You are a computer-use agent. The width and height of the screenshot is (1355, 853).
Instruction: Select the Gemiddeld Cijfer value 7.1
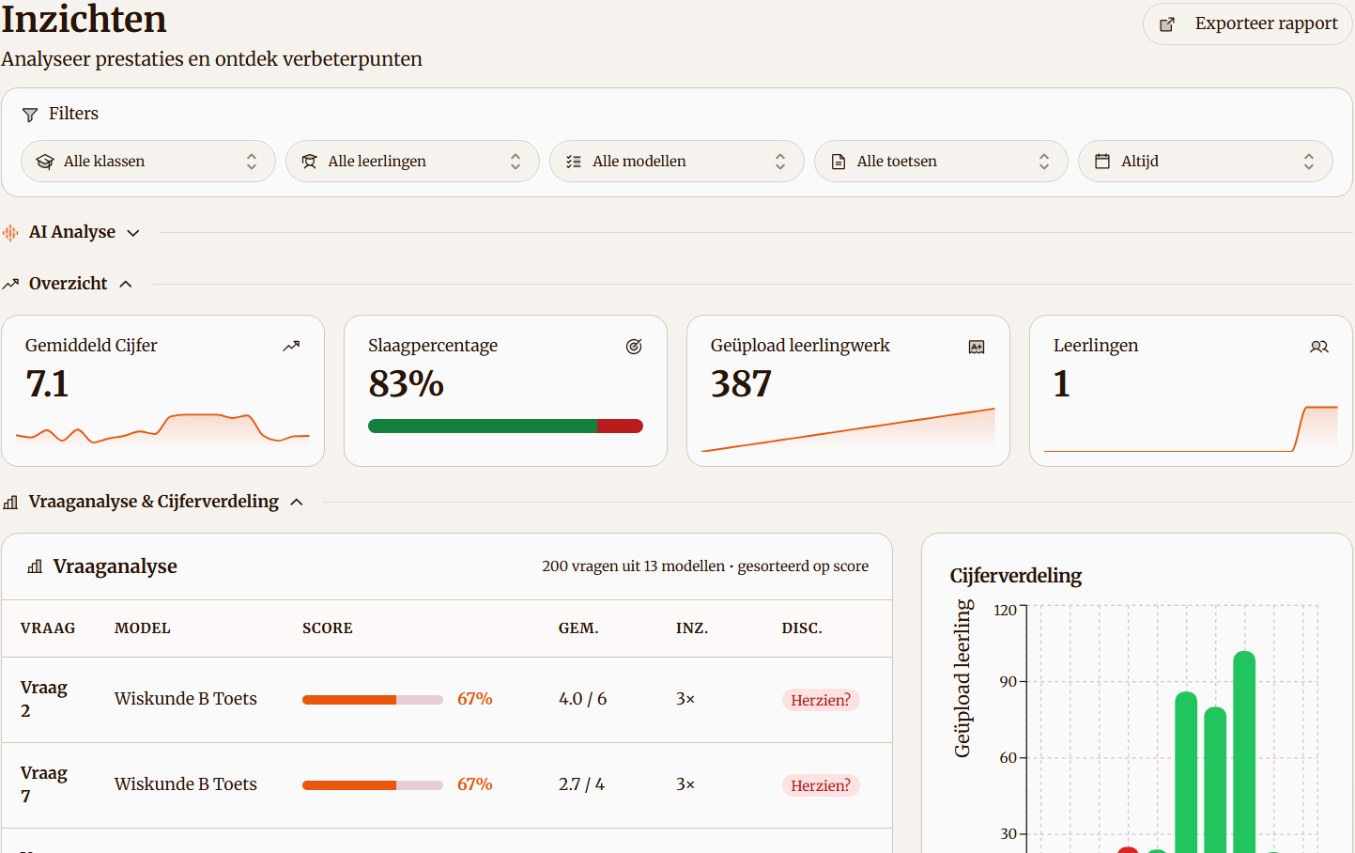point(47,384)
